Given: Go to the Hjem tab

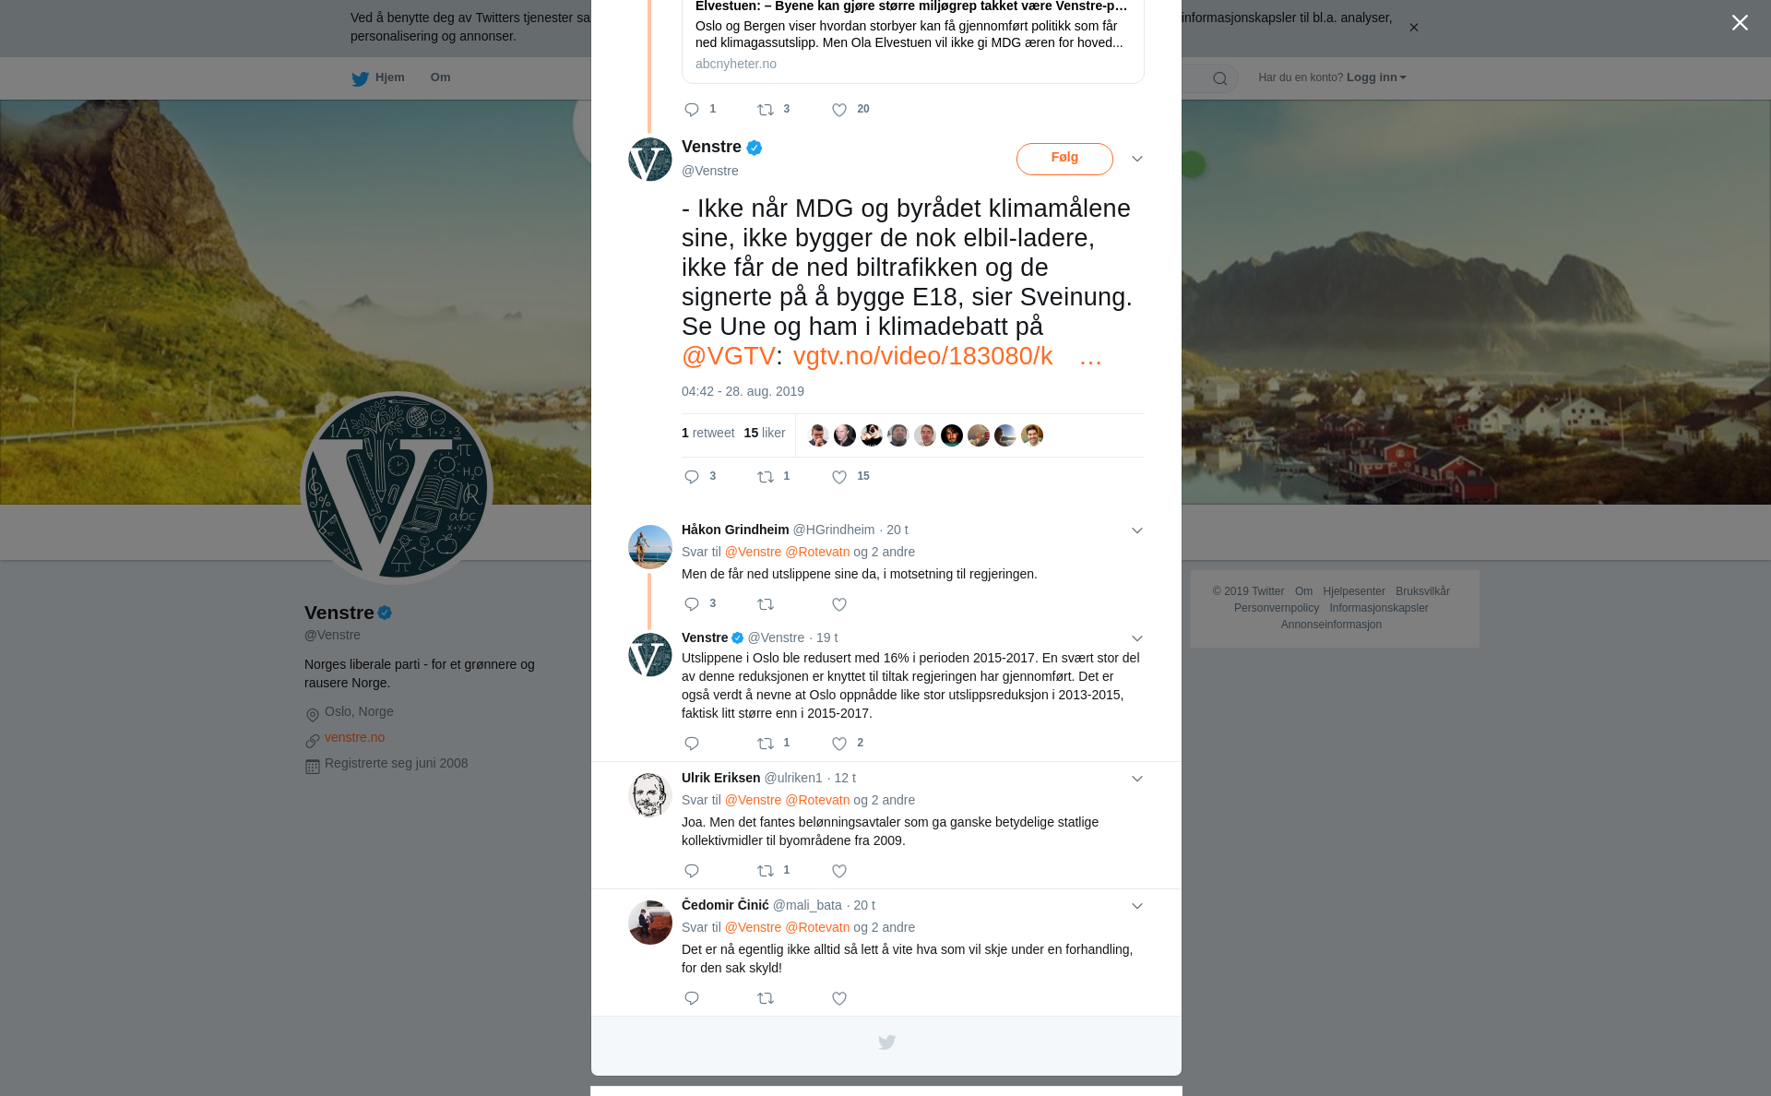Looking at the screenshot, I should (x=378, y=77).
